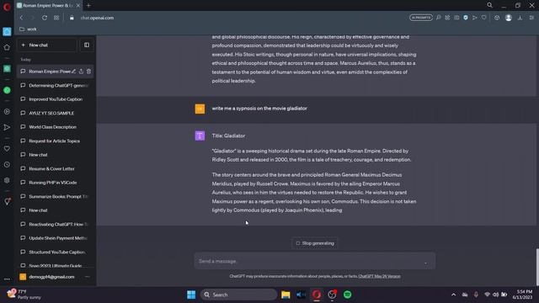Delete the Roman Empire chat with trash icon
539x303 pixels.
pos(88,72)
